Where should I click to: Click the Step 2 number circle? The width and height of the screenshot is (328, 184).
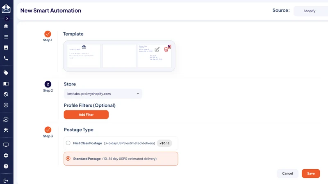click(48, 84)
